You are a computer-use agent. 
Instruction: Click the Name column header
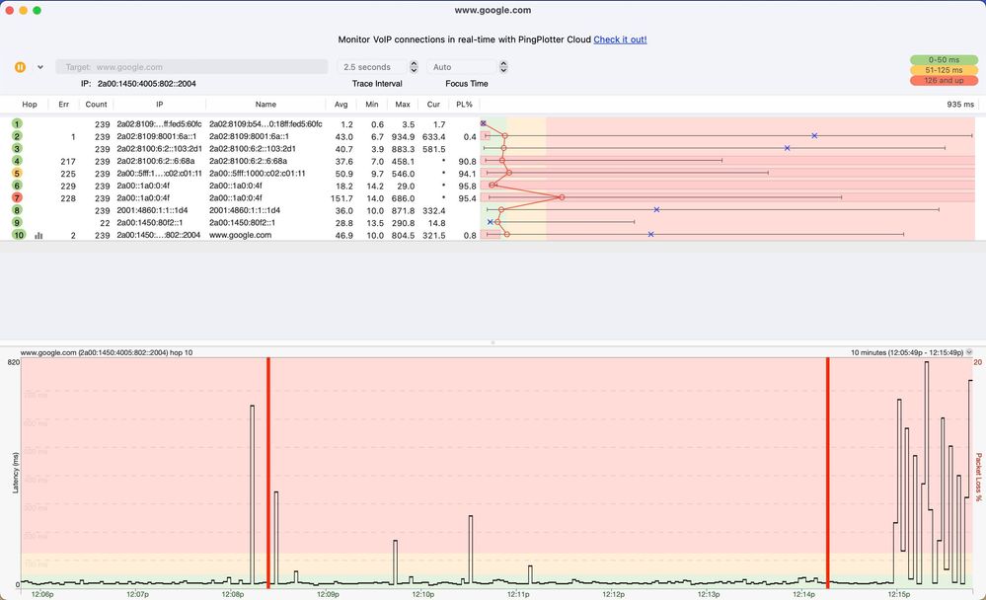[265, 105]
